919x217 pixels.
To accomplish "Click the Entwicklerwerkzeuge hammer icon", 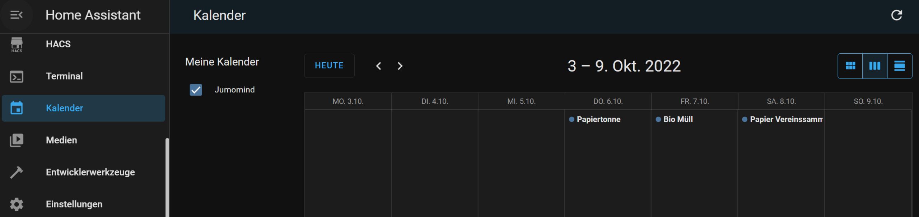I will [x=17, y=172].
